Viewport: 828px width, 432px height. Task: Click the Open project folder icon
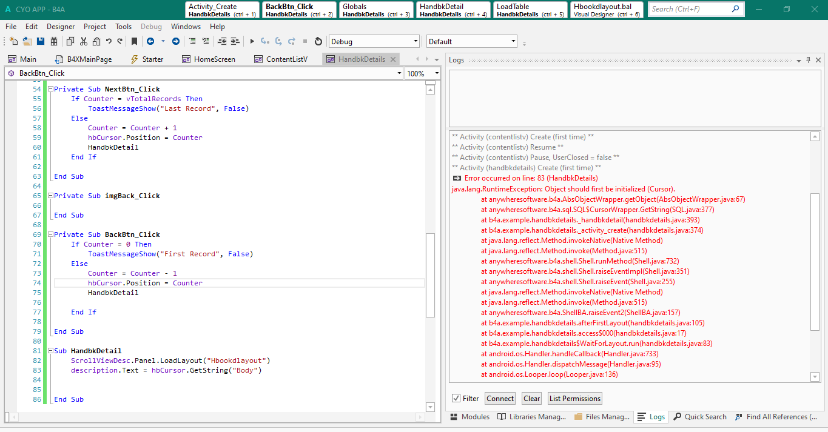(x=27, y=41)
